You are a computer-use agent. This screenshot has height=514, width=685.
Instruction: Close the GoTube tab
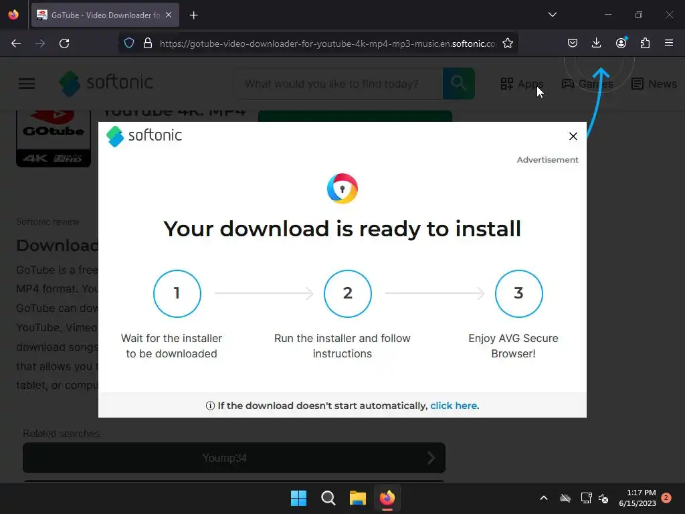click(x=169, y=15)
